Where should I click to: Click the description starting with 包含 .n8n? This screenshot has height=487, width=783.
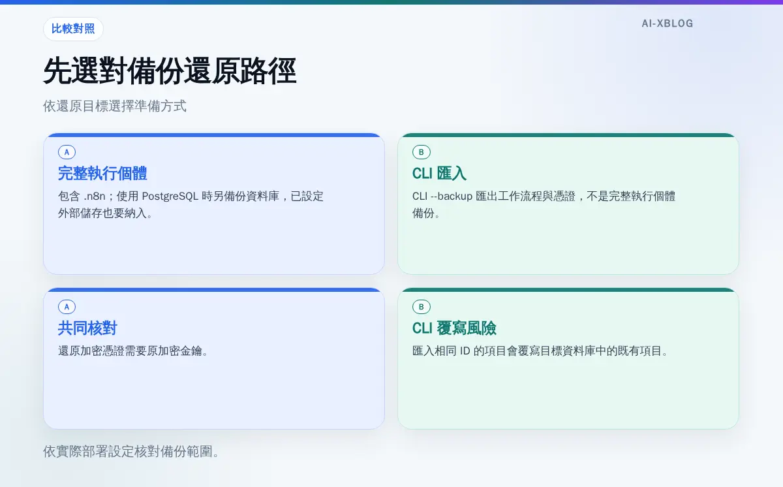tap(191, 204)
